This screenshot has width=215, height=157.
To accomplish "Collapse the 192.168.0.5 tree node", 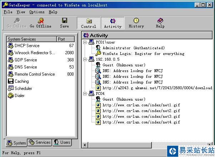I will coord(85,59).
